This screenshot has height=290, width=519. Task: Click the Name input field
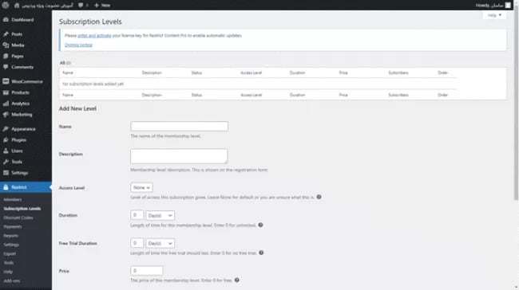tap(179, 126)
